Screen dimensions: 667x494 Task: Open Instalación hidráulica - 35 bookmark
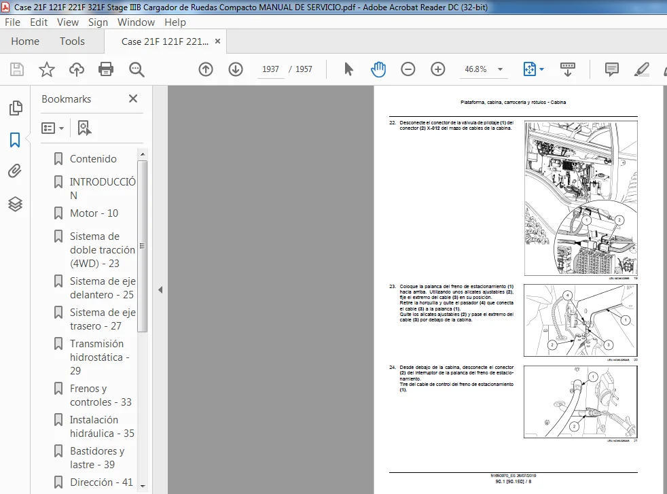click(102, 426)
